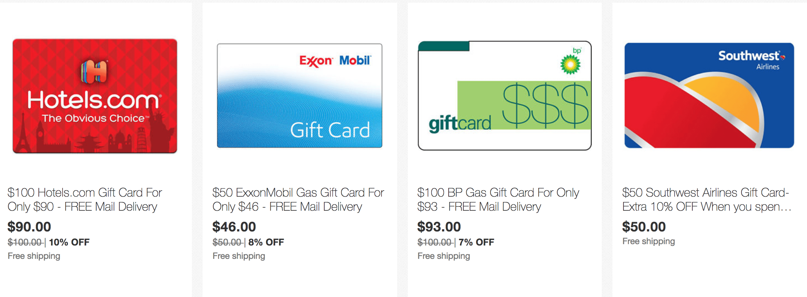Open the $50 ExxonMobil Gas Gift Card listing title
Screen dimensions: 807x297
[298, 200]
